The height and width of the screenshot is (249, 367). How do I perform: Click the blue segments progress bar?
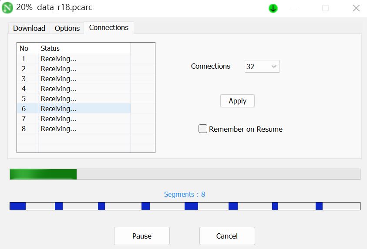click(x=185, y=206)
